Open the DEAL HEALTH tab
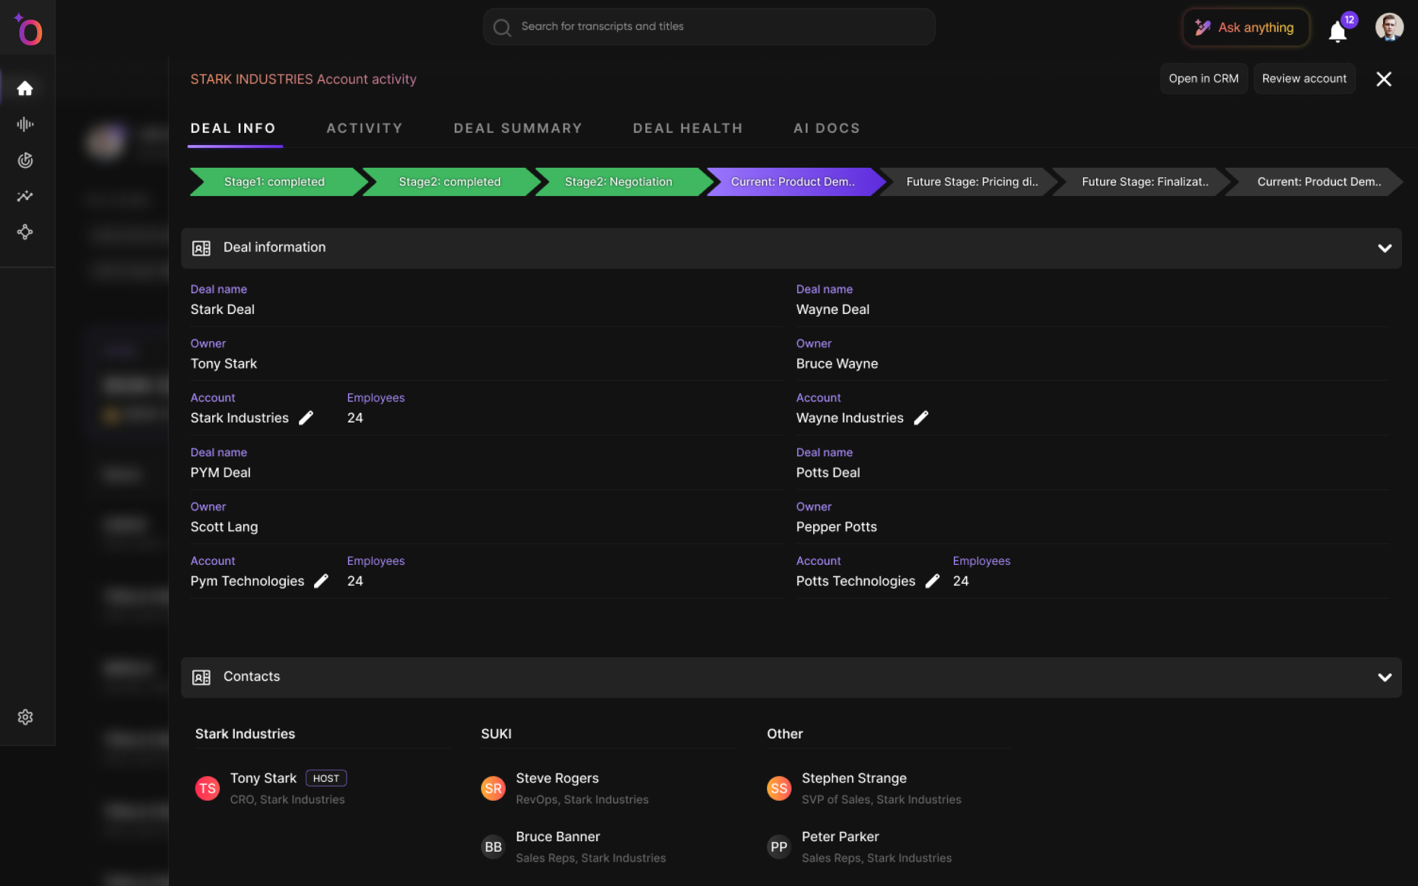This screenshot has width=1418, height=886. pyautogui.click(x=687, y=128)
